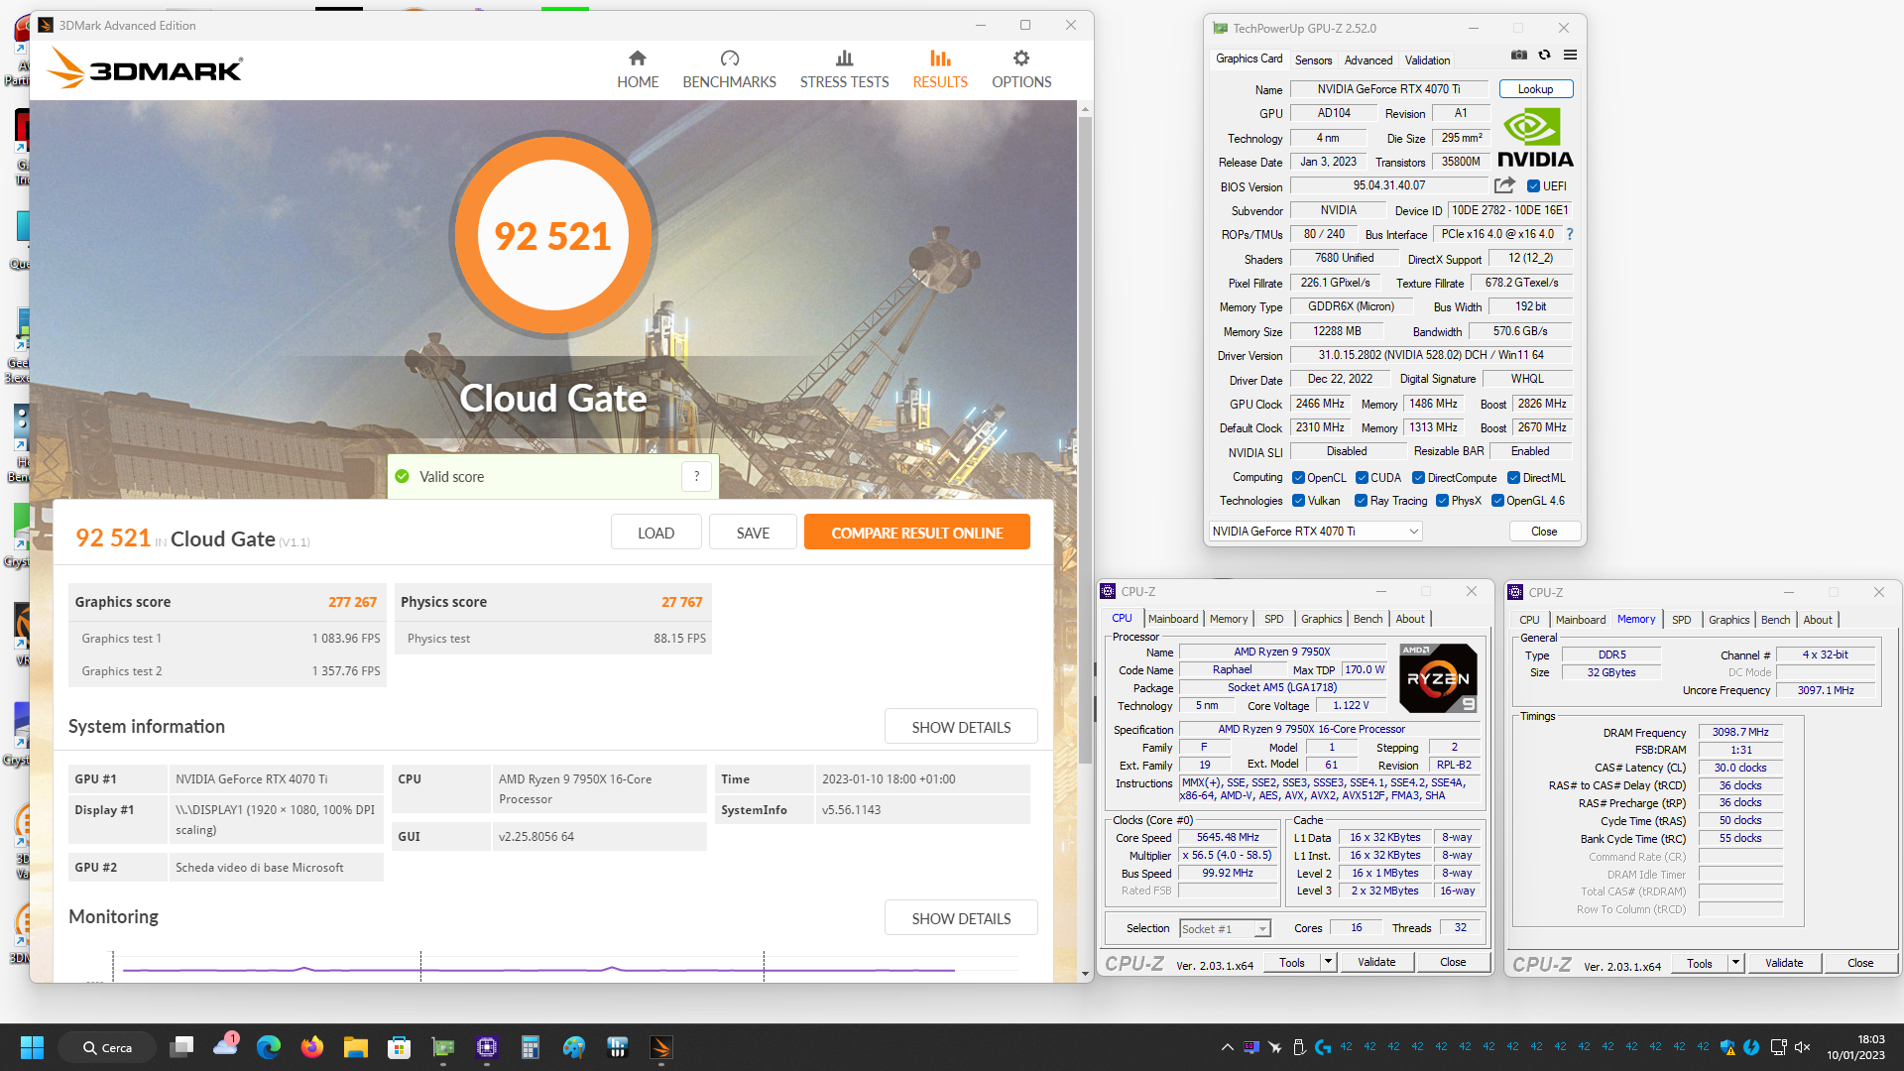Toggle the OpenGL 4.6 checkbox
Viewport: 1904px width, 1071px height.
pyautogui.click(x=1497, y=501)
